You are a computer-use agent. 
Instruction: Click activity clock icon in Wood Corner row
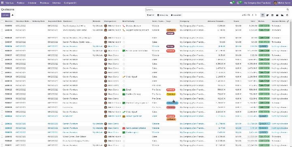(x=124, y=136)
